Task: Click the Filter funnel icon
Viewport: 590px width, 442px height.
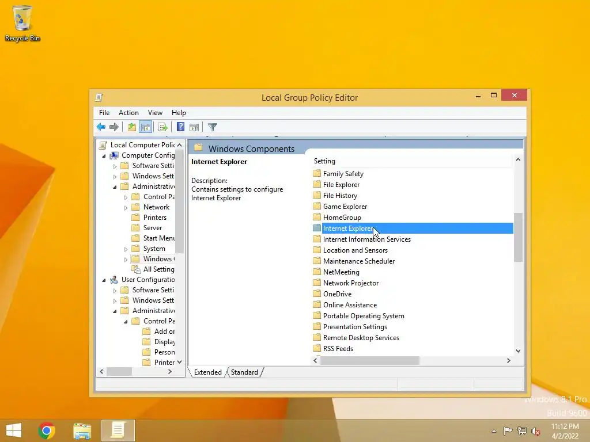Action: pyautogui.click(x=212, y=127)
